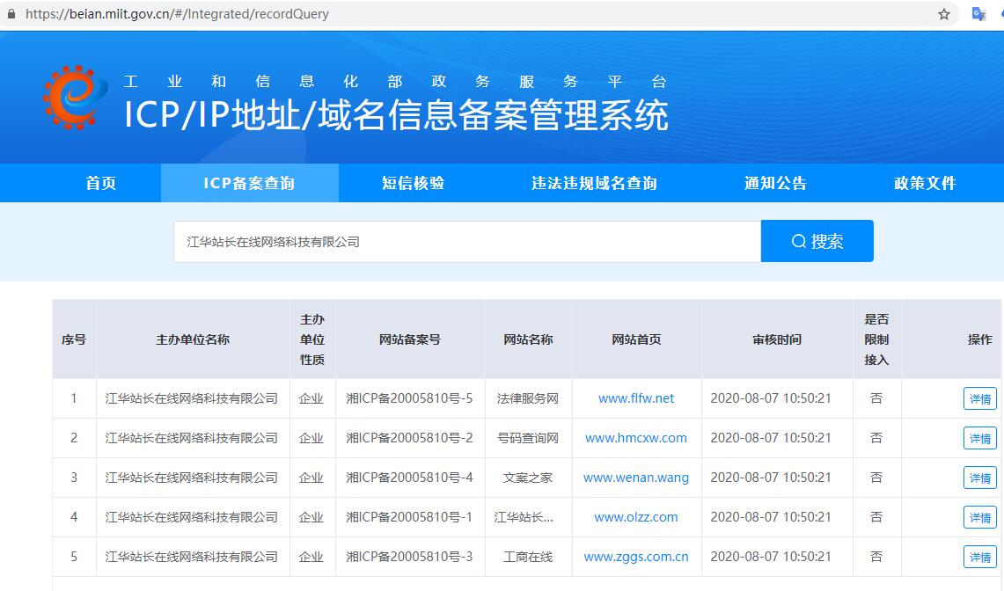Click the 主办单位名称 column header
The image size is (1004, 591).
(193, 339)
